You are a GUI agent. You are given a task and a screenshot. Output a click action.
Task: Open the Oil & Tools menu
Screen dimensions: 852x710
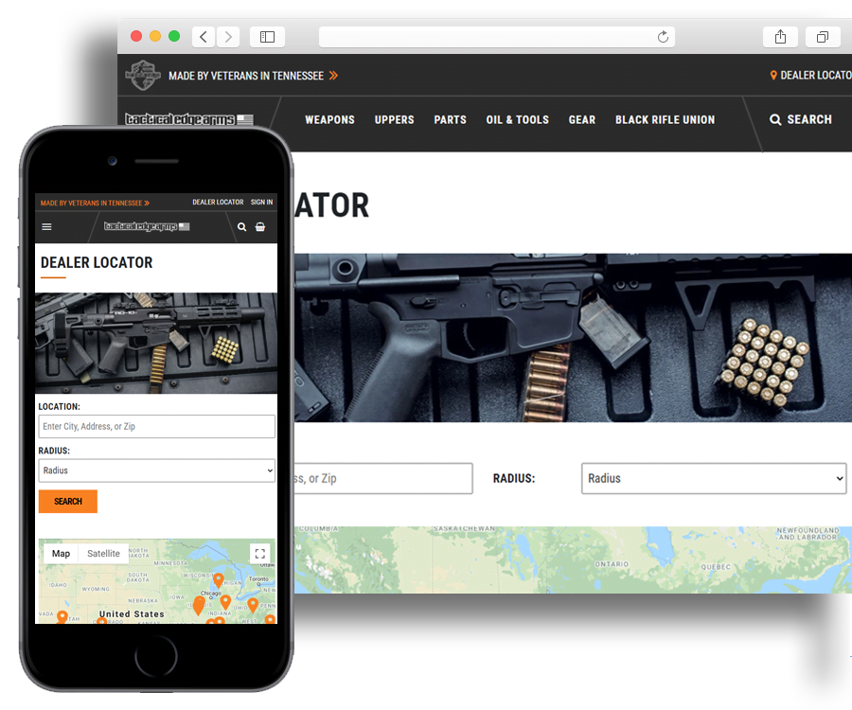517,119
